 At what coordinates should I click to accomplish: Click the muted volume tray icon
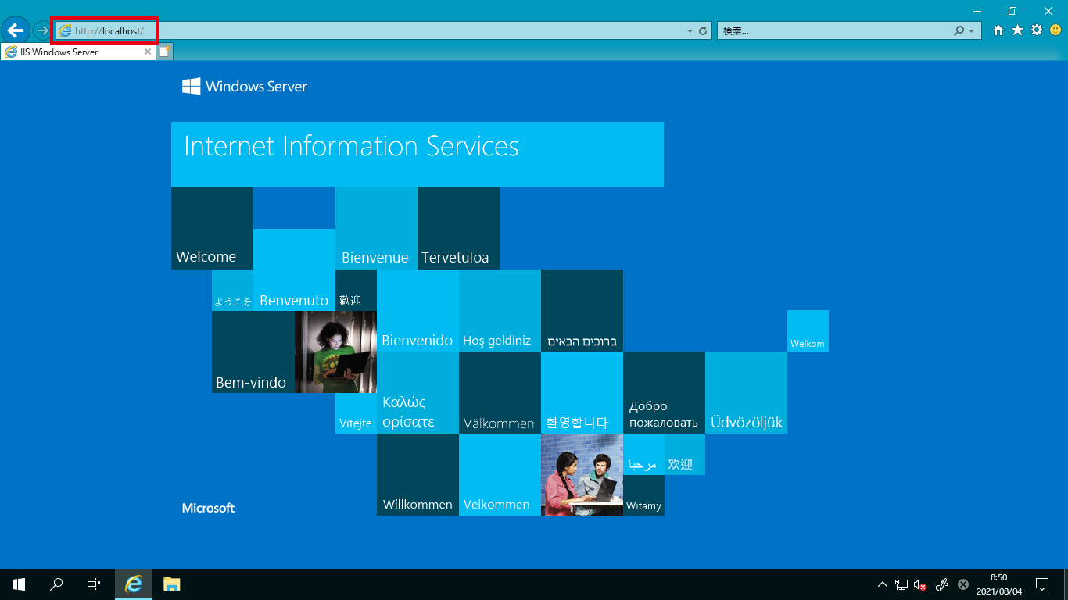(x=921, y=584)
